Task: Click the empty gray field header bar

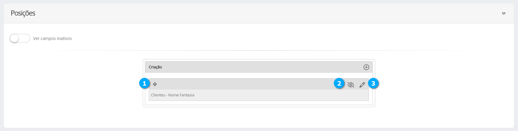Action: pyautogui.click(x=240, y=84)
